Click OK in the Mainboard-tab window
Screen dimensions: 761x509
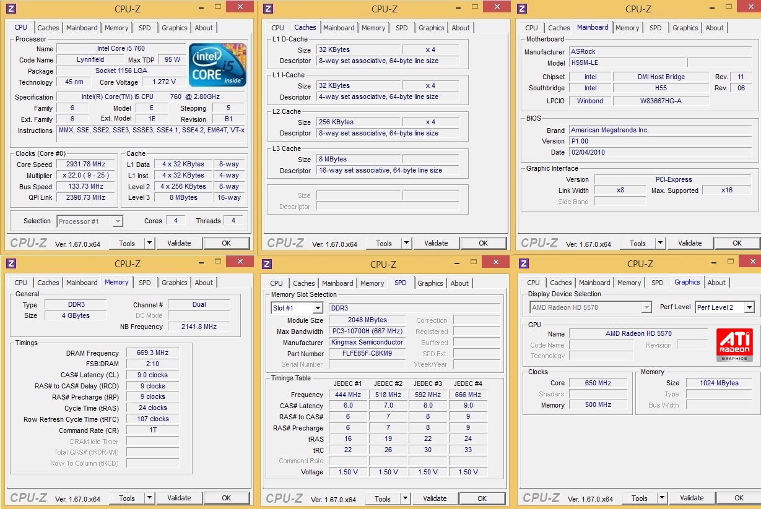737,244
